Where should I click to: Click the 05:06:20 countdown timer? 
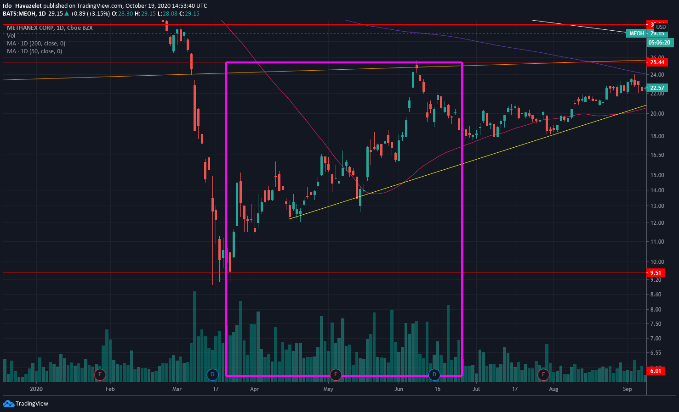[660, 43]
